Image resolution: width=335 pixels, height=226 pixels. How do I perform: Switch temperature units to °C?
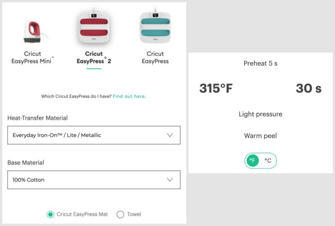point(268,160)
